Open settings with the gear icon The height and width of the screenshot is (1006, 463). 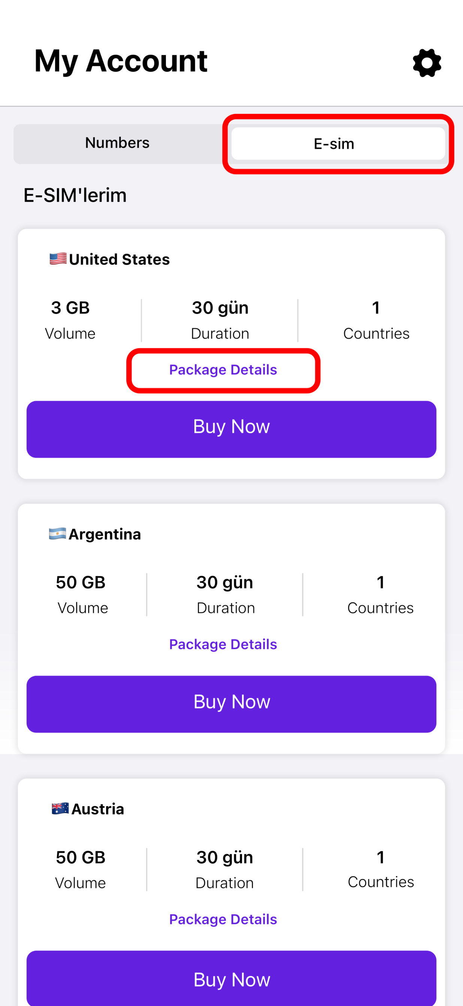(427, 63)
